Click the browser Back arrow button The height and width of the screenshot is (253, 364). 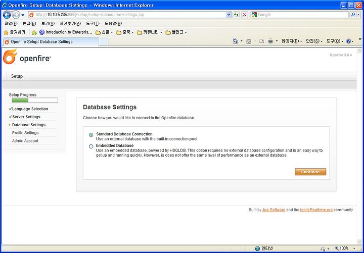pos(7,15)
